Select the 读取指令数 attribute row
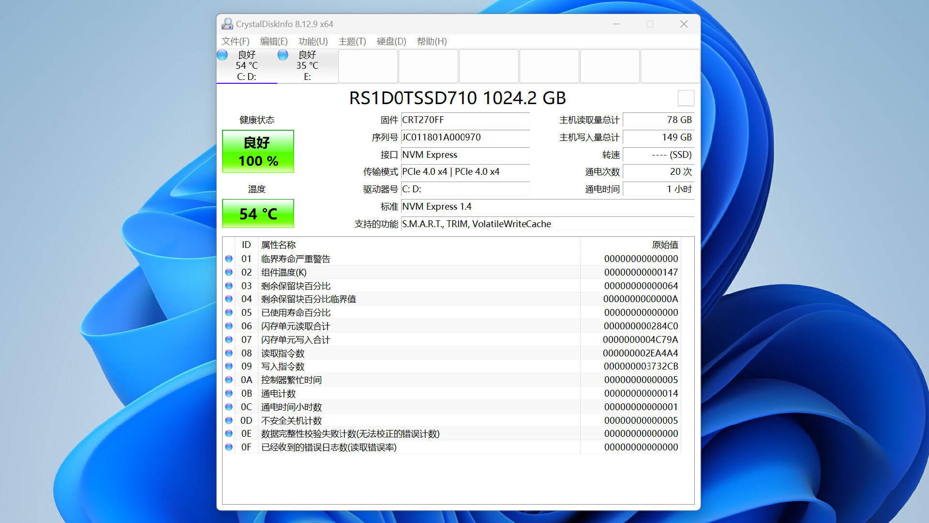This screenshot has height=523, width=929. click(452, 353)
